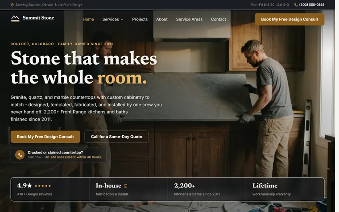Click the round phone icon in cracked countertop card
This screenshot has height=212, width=339.
click(20, 155)
